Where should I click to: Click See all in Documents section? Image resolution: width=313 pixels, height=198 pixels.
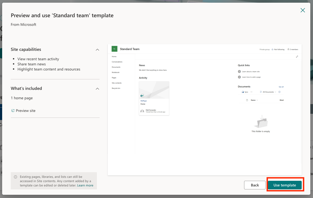[281, 87]
